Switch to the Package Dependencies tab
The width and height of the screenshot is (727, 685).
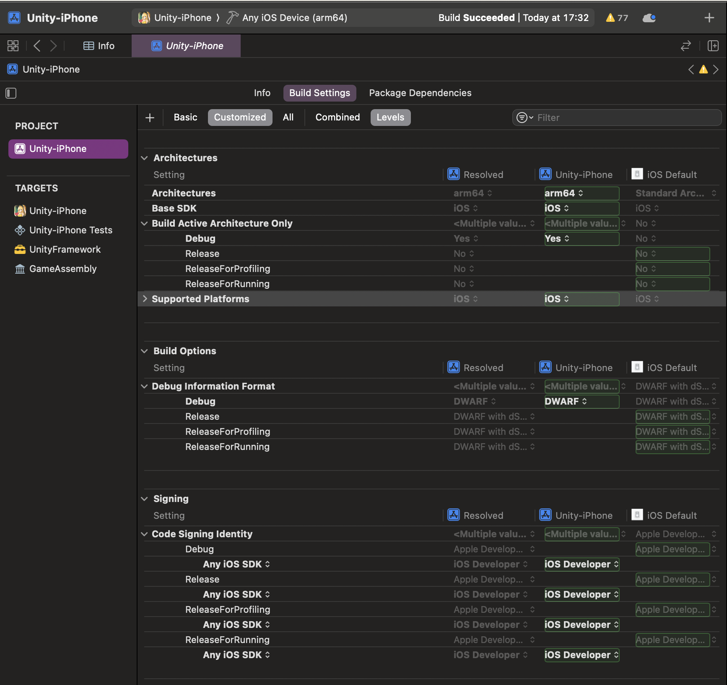point(420,93)
